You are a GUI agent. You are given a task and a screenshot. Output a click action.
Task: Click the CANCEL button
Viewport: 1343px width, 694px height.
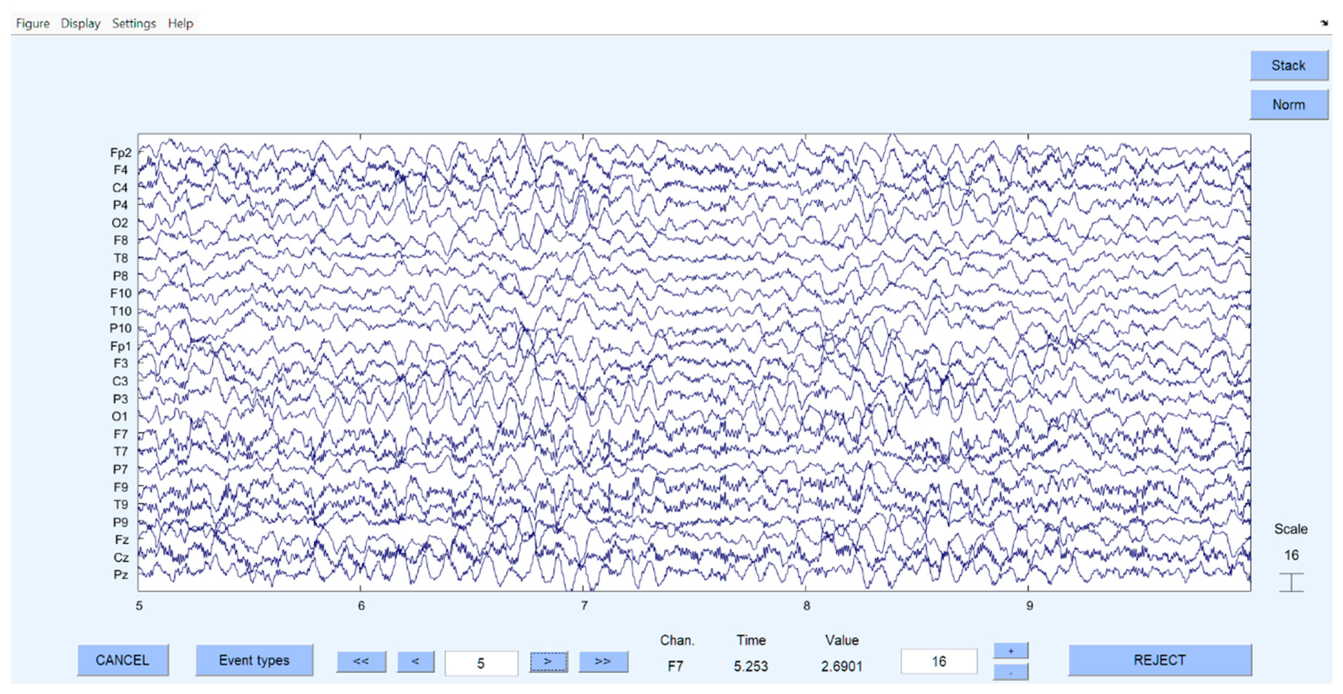click(x=123, y=660)
